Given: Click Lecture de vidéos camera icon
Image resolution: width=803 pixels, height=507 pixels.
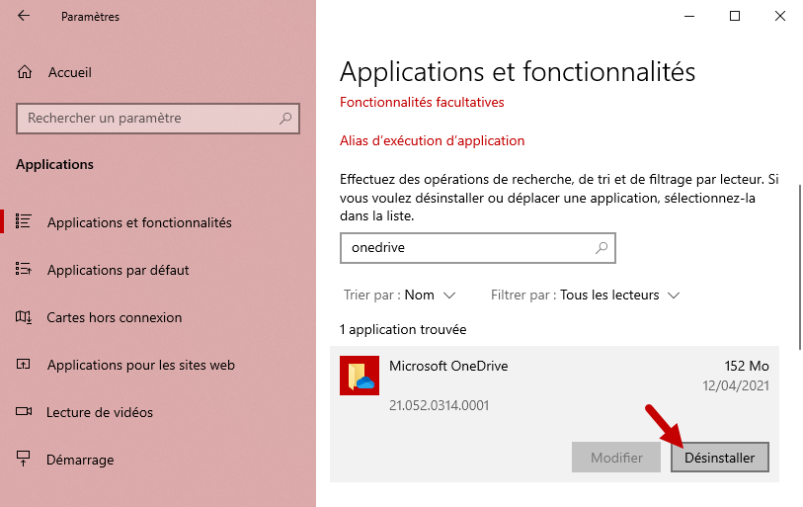Looking at the screenshot, I should [x=24, y=412].
